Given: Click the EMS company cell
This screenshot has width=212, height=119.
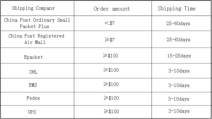Looking at the screenshot, I should 33,85.
